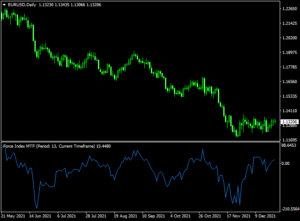Click the 1.11695 price axis label
Viewport: 300px width, 221px height.
coord(289,140)
